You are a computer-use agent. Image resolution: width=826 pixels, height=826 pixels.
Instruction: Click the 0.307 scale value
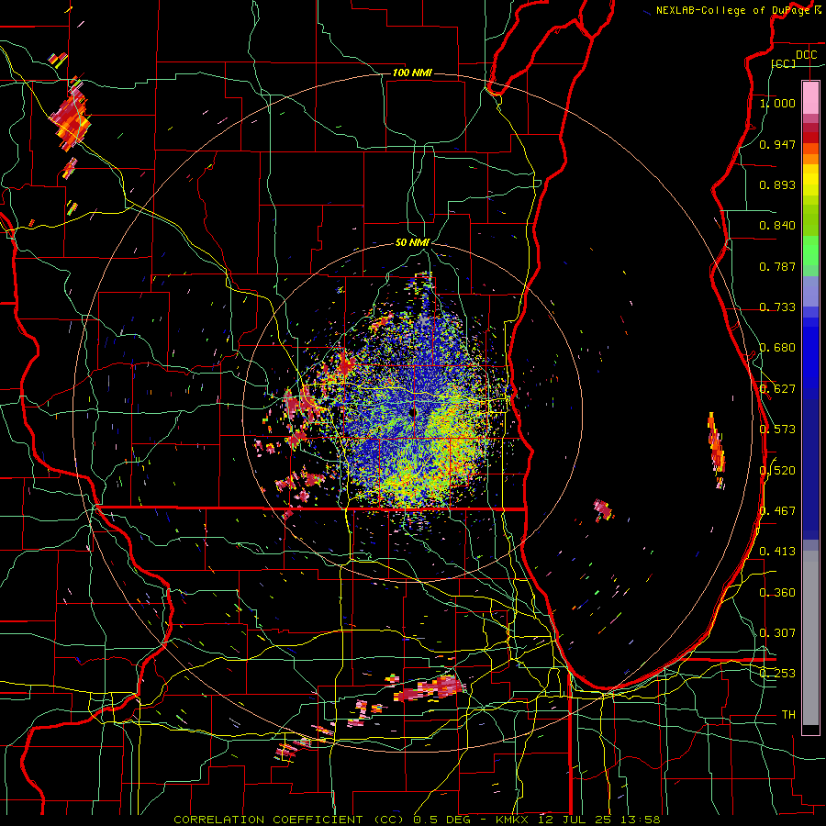click(x=777, y=632)
